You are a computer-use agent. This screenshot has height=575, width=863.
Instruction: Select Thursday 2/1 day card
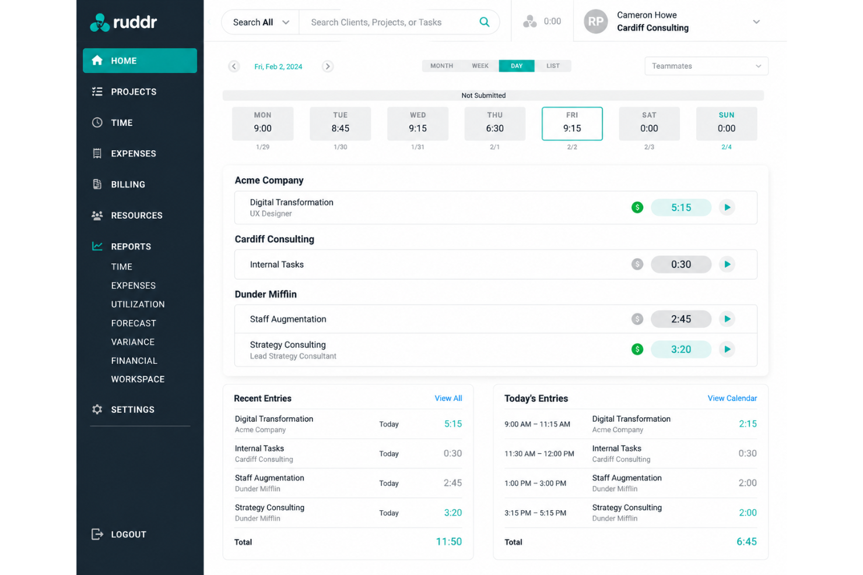pos(494,124)
